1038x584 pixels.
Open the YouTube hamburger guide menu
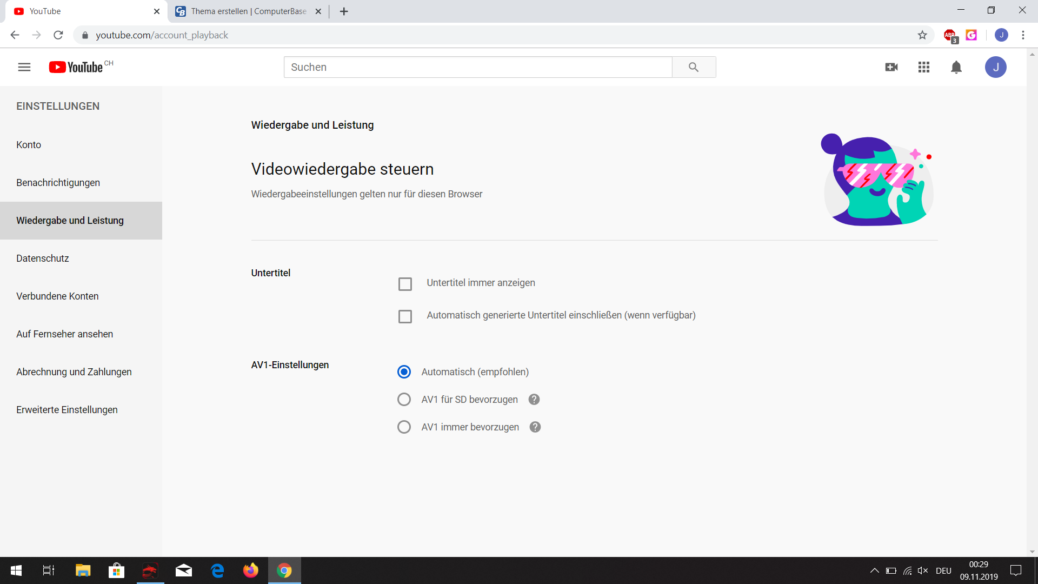tap(24, 67)
